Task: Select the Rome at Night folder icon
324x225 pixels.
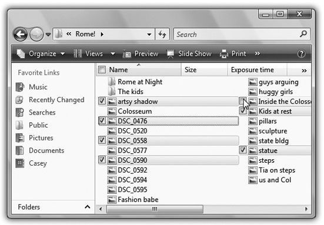Action: [x=112, y=82]
